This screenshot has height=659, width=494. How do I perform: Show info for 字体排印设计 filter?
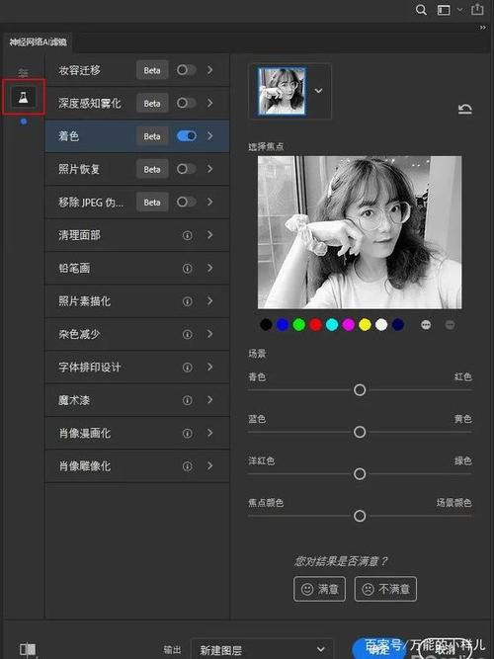[187, 368]
